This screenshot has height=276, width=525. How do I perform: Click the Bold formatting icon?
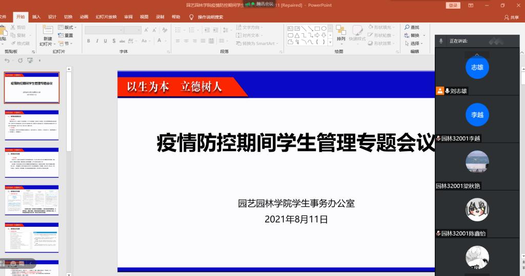[89, 41]
